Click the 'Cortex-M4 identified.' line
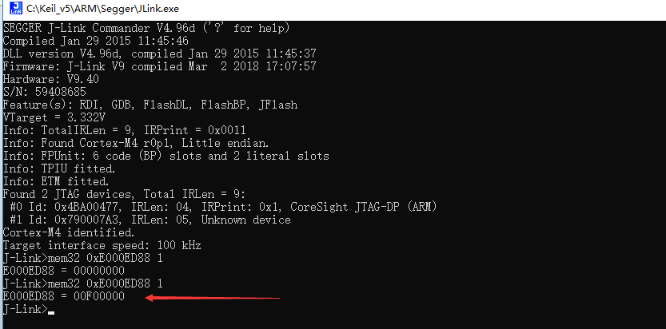 tap(69, 232)
